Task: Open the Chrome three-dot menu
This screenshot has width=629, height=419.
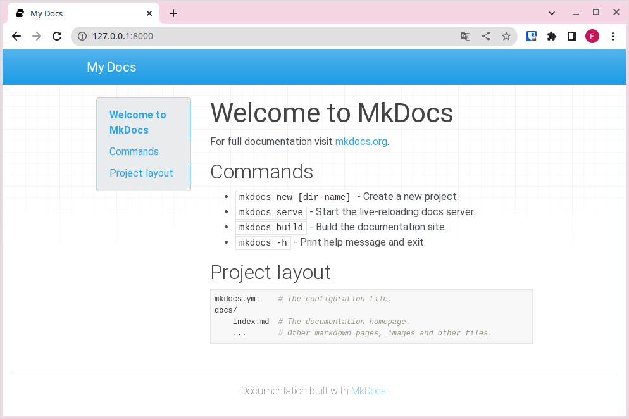Action: pos(613,36)
